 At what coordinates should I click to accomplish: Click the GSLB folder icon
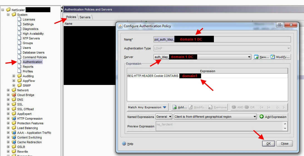coord(14,147)
